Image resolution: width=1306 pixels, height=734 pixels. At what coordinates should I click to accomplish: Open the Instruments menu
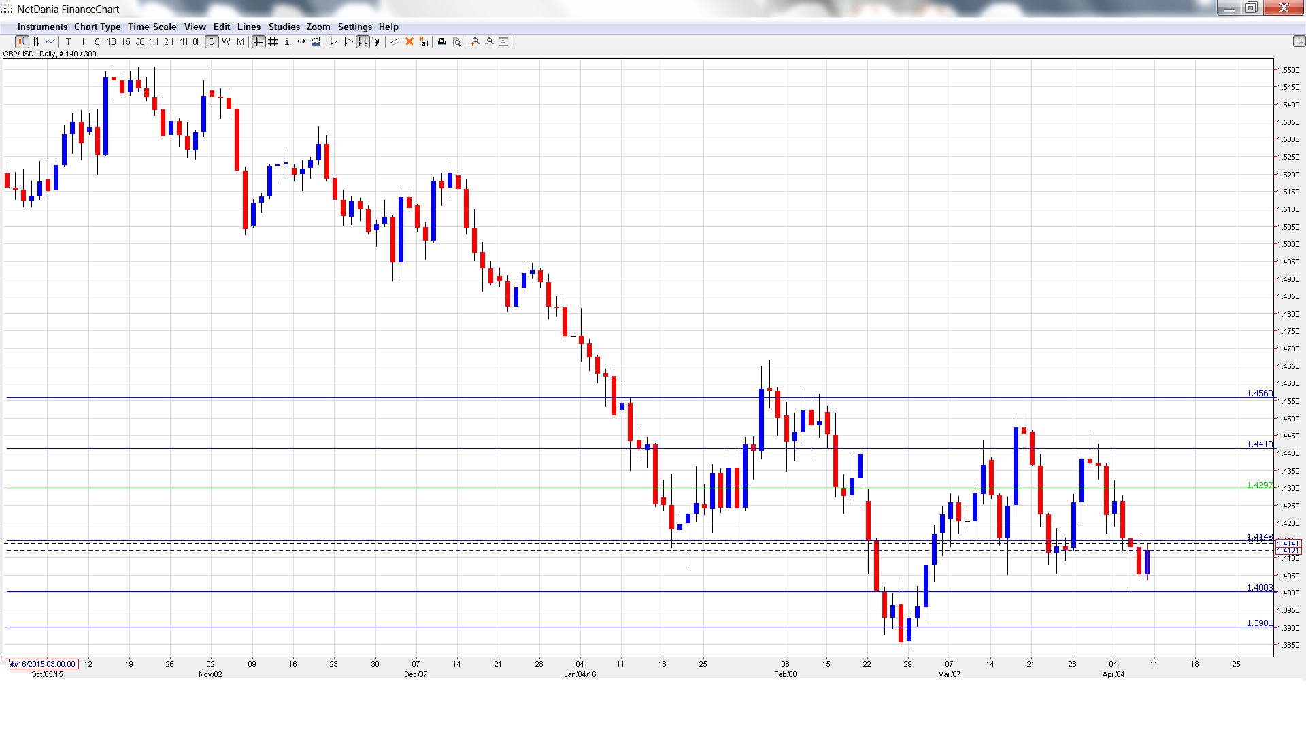tap(42, 27)
